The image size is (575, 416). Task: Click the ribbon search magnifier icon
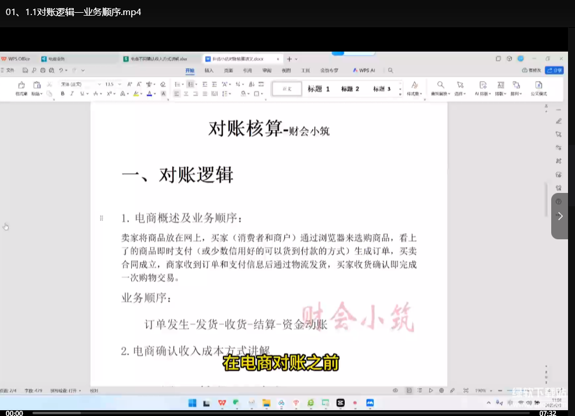(x=390, y=70)
